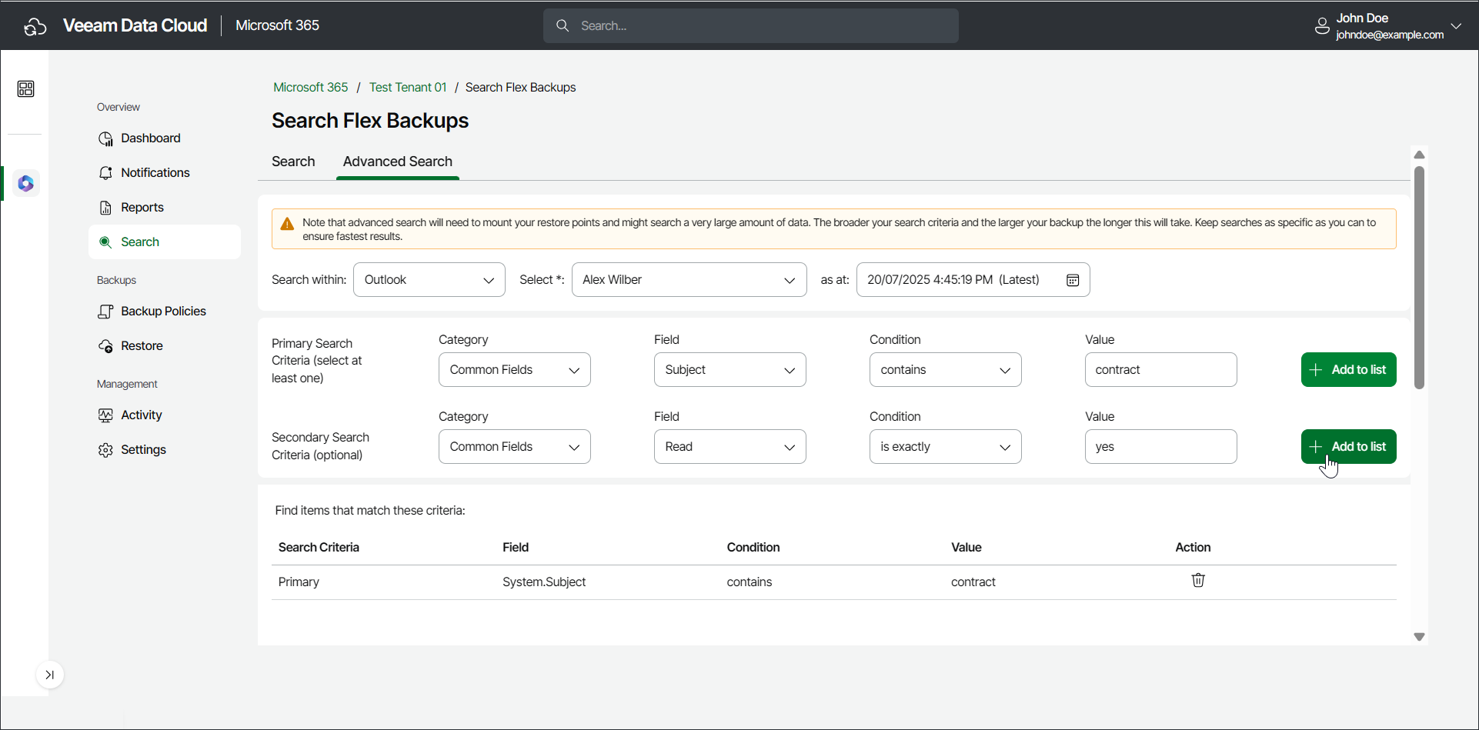This screenshot has width=1479, height=730.
Task: Open the Activity page
Action: point(165,415)
